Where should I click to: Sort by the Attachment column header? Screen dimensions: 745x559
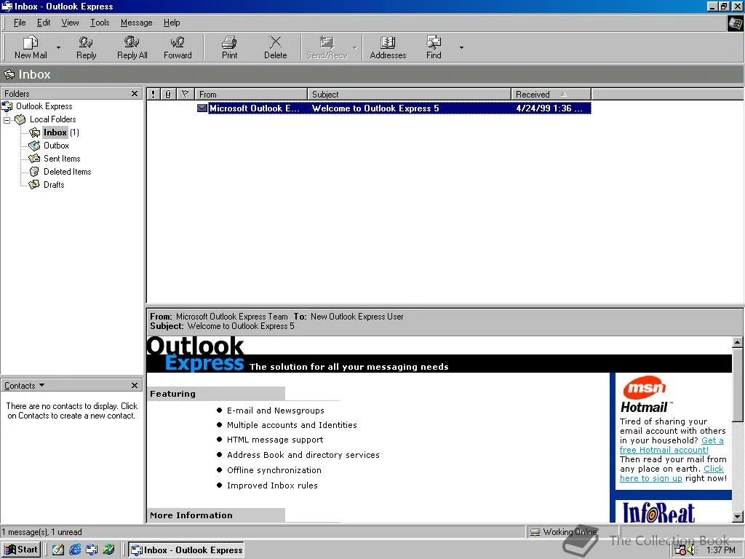168,94
